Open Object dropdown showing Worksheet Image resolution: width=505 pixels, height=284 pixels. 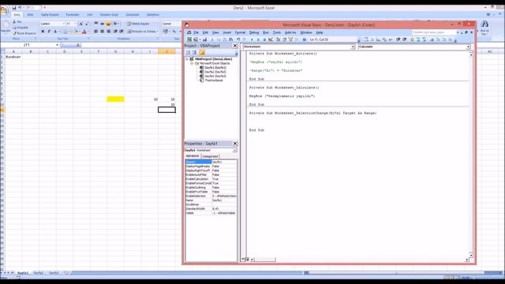coord(353,47)
